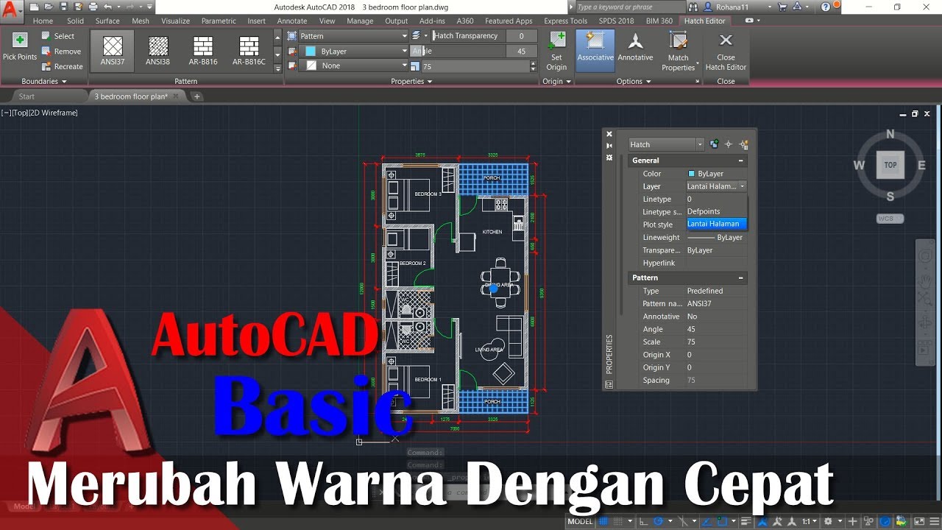The width and height of the screenshot is (942, 530).
Task: Collapse Pattern section in Properties
Action: click(x=741, y=278)
